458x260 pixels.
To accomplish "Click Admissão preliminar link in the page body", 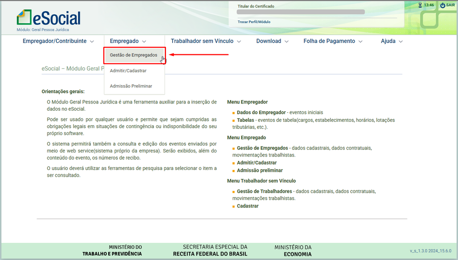I will pos(259,170).
